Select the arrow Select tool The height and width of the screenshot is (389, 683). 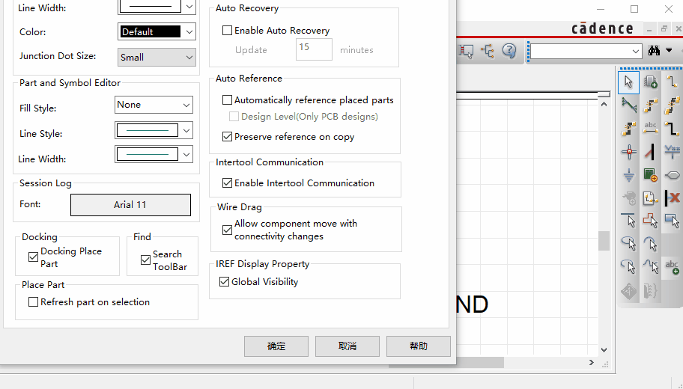(628, 82)
